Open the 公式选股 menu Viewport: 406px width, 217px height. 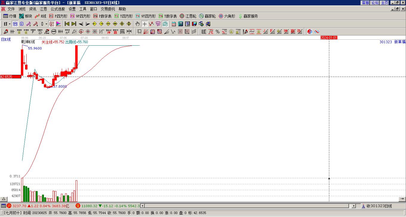click(58, 9)
